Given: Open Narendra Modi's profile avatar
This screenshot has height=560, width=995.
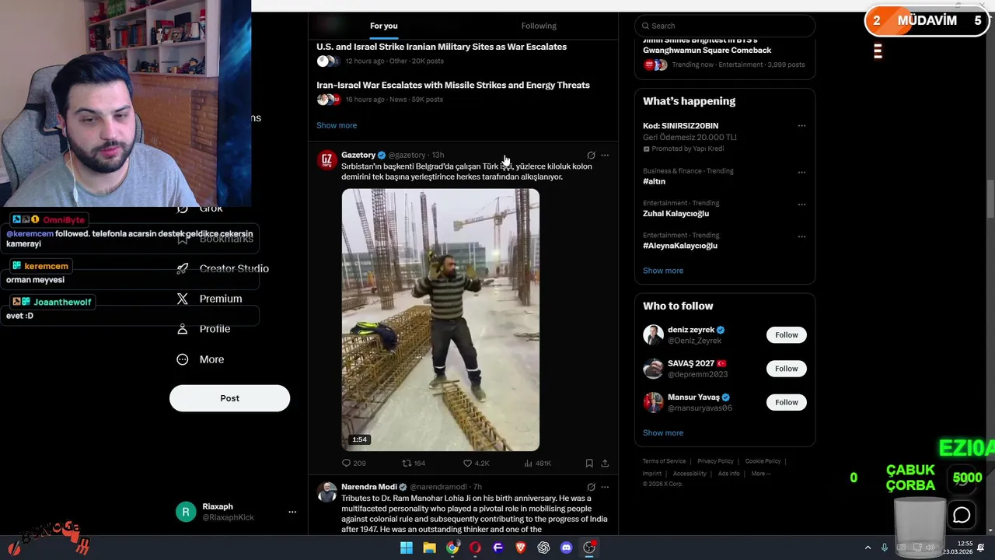Looking at the screenshot, I should click(327, 492).
